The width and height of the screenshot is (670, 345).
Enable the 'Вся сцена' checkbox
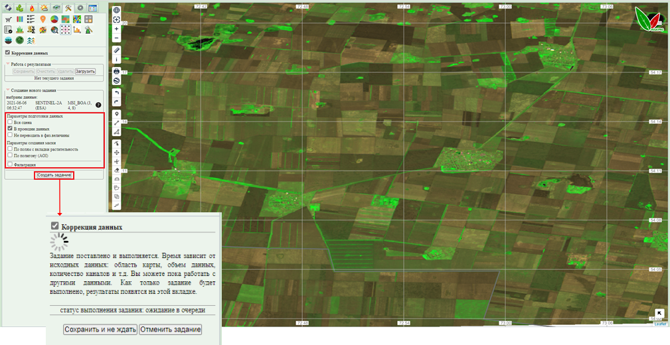[9, 122]
